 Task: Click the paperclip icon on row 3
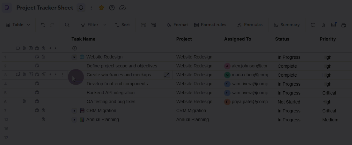pyautogui.click(x=24, y=74)
